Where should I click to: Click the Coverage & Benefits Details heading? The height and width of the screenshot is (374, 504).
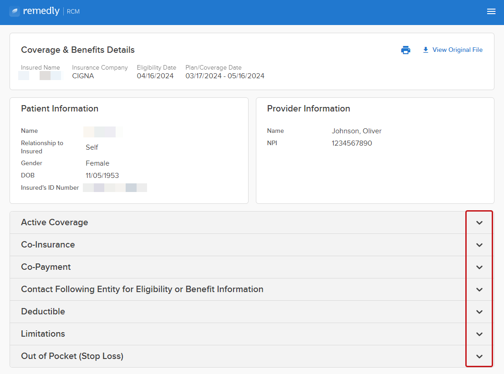[x=78, y=50]
